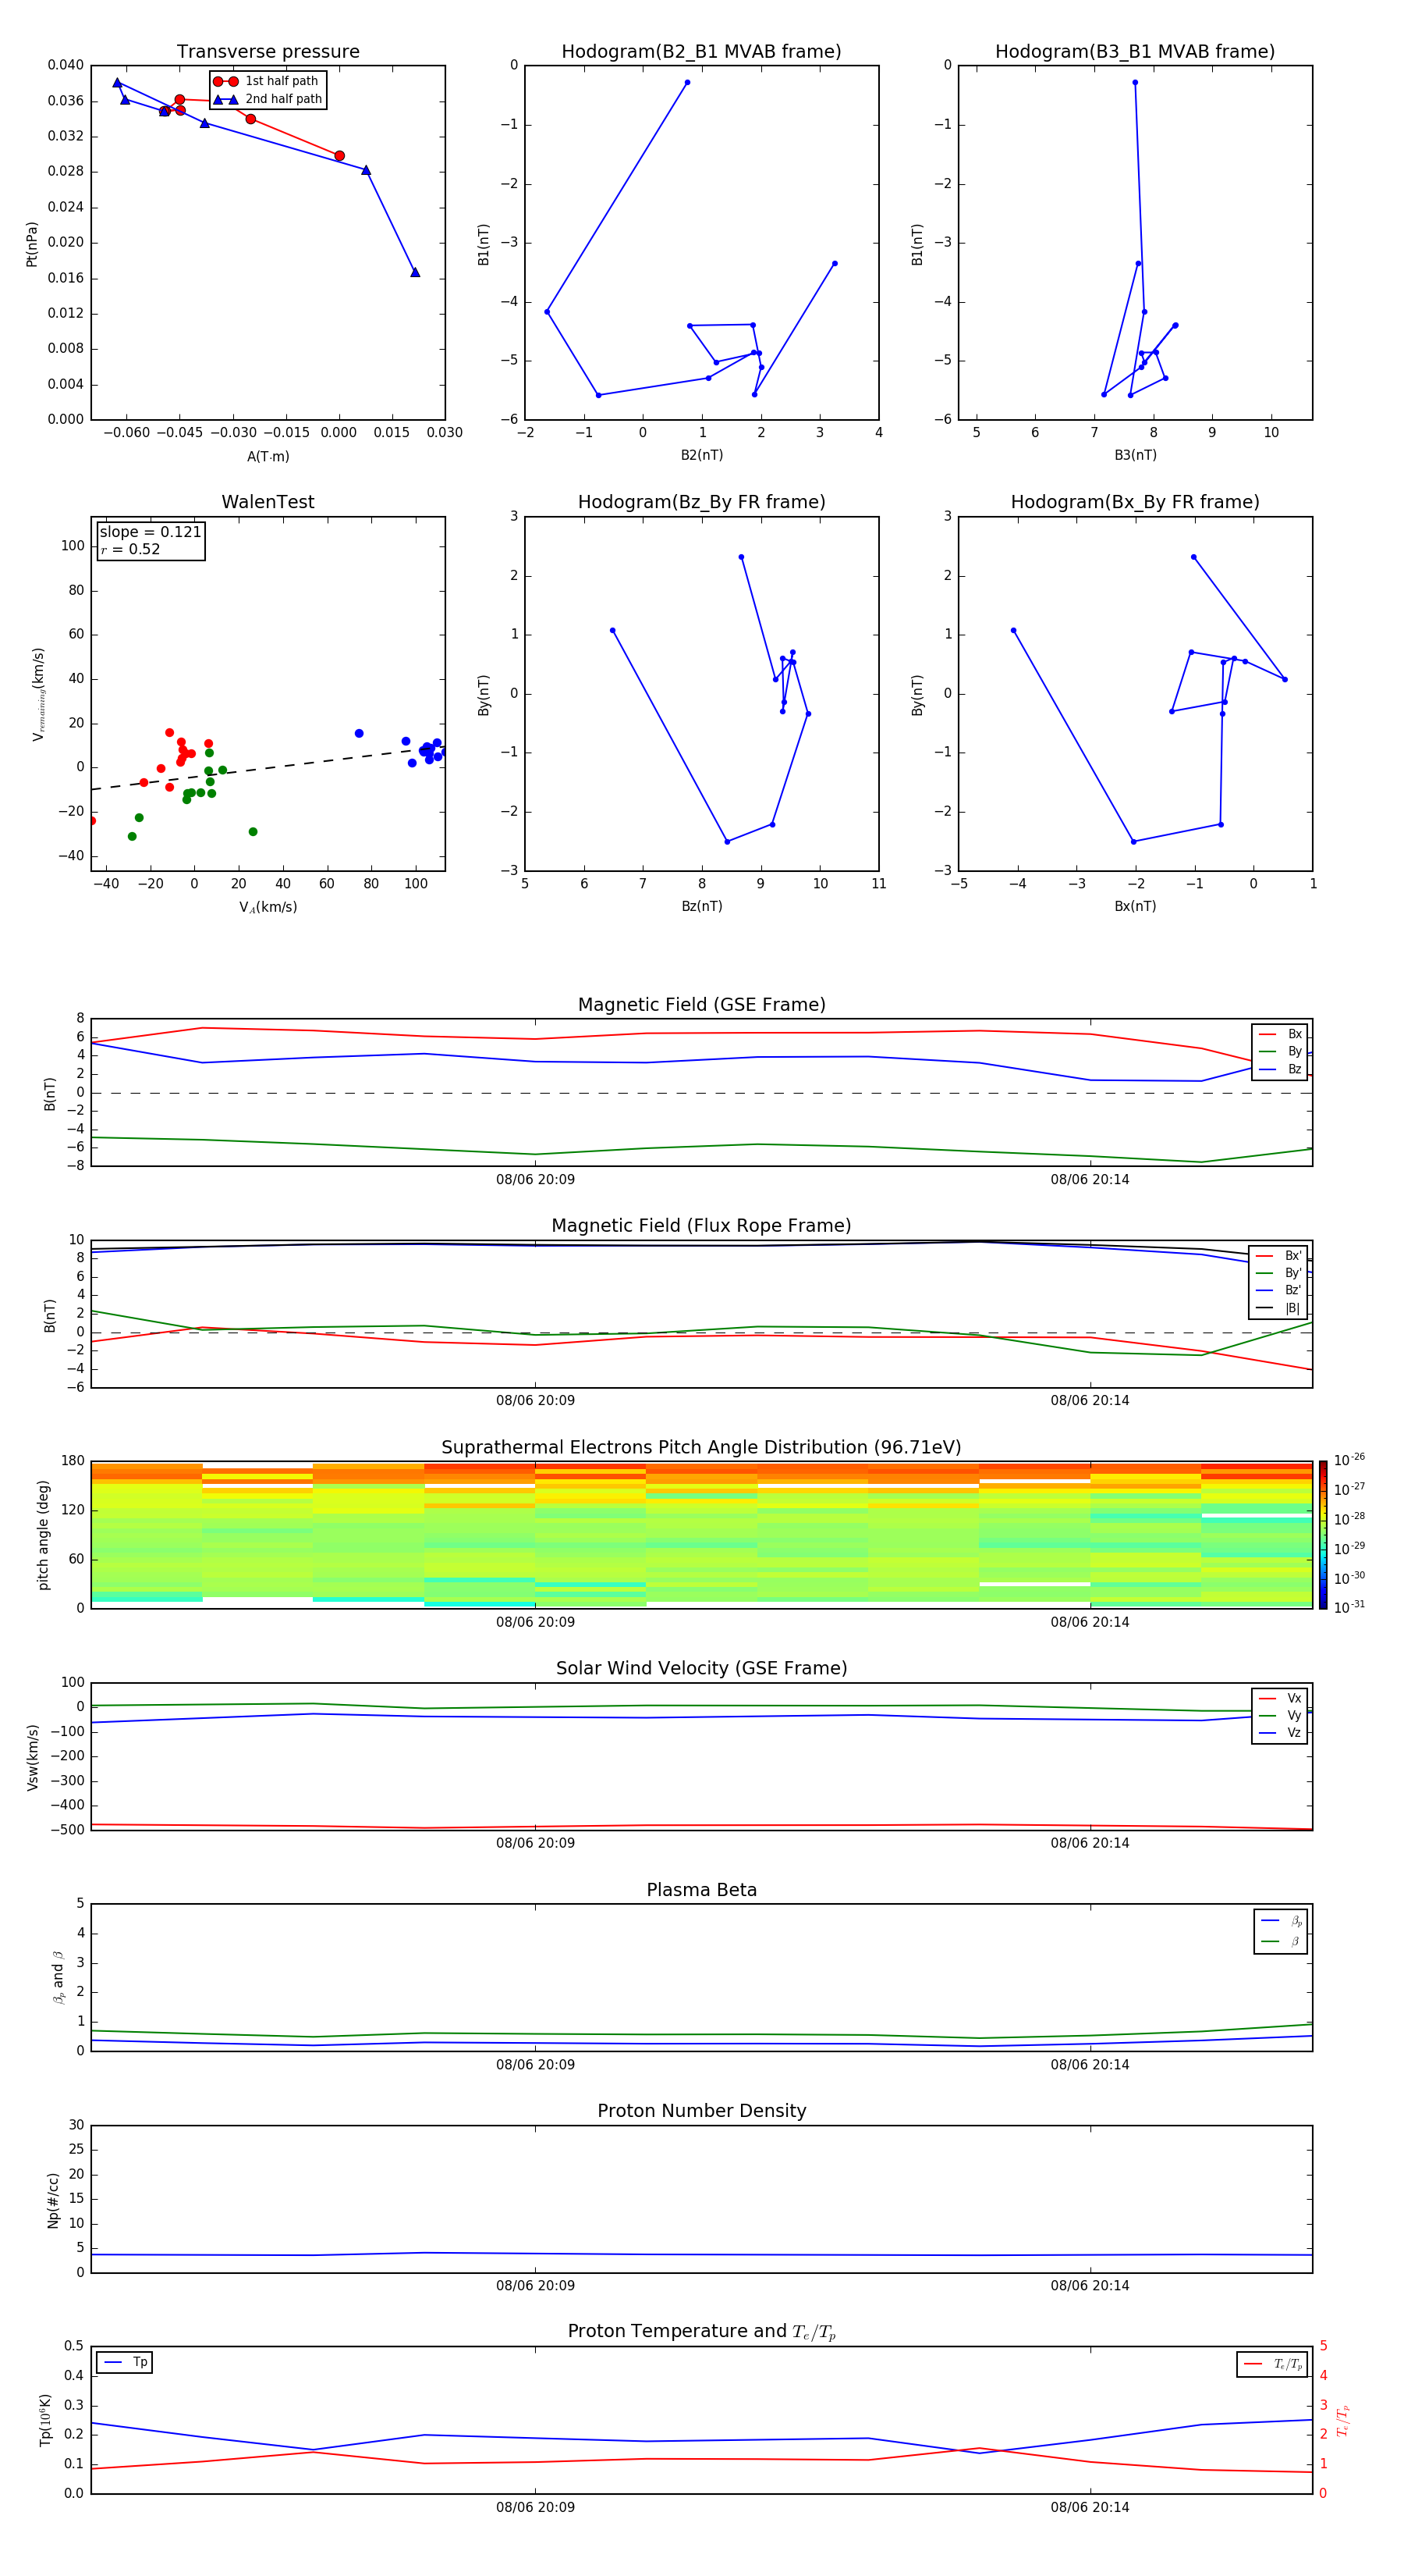
Task: Click the 'V_remaining(km/s)' y-axis label
Action: click(x=38, y=694)
